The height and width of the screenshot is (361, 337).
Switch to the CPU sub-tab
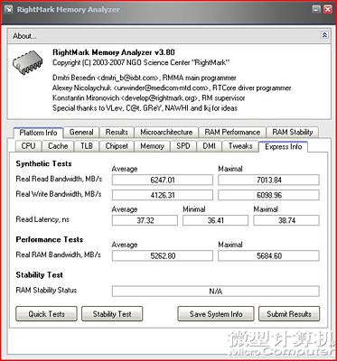click(x=28, y=146)
